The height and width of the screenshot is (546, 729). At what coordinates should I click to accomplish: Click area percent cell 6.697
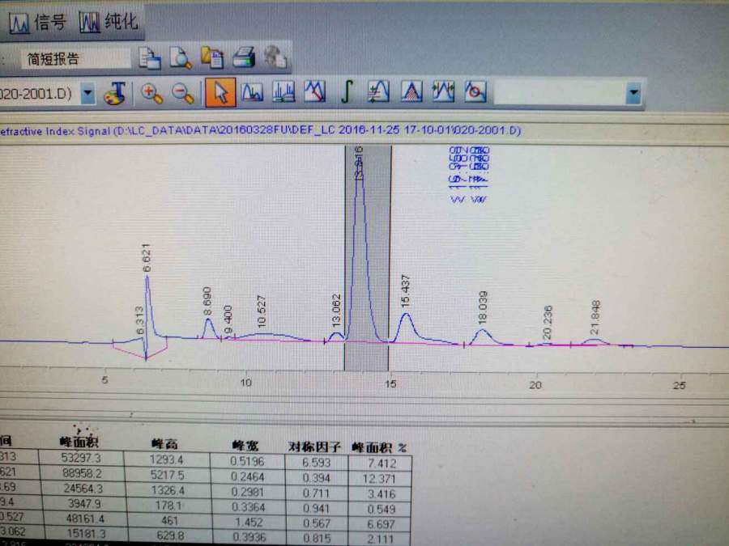click(x=381, y=524)
